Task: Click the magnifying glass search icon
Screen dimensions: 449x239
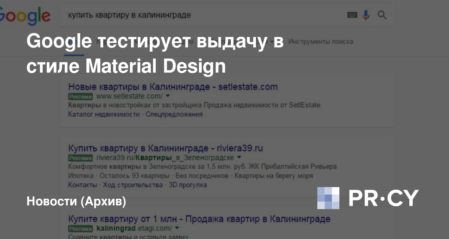Action: [x=382, y=15]
